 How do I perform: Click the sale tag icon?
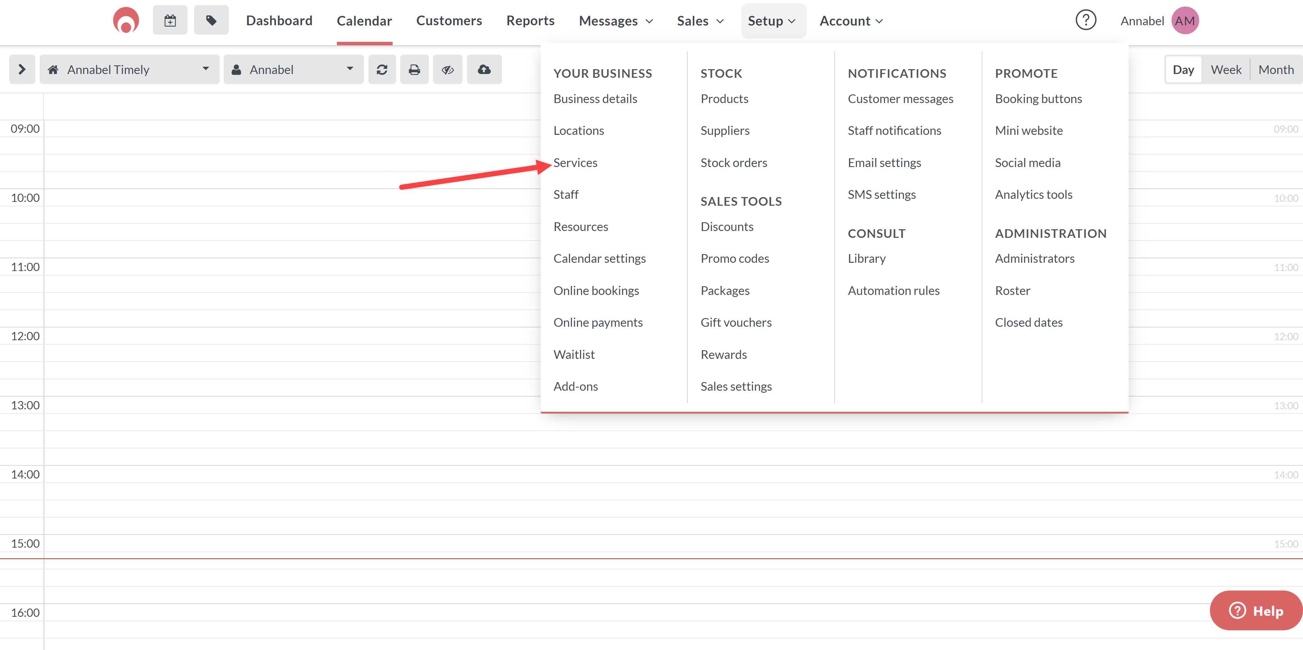211,21
